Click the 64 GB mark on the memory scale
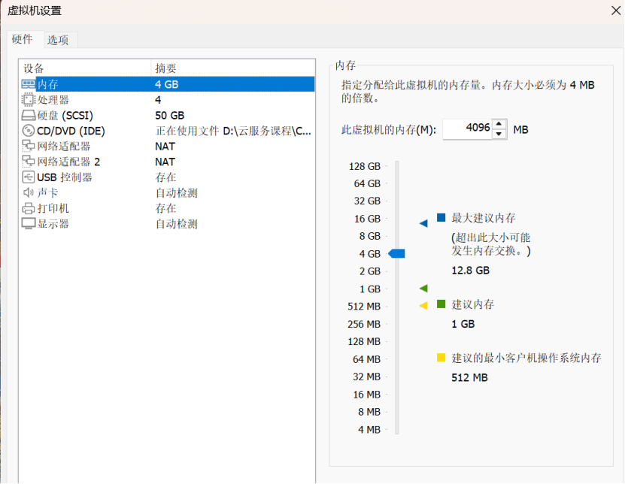625x484 pixels. coord(367,183)
